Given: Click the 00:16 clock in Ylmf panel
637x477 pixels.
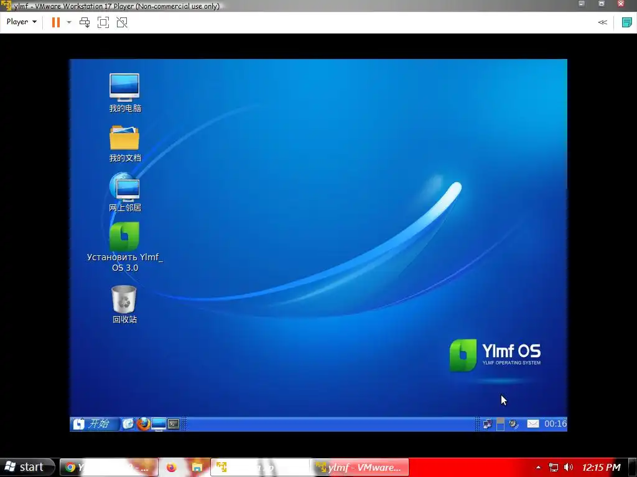Looking at the screenshot, I should point(556,424).
